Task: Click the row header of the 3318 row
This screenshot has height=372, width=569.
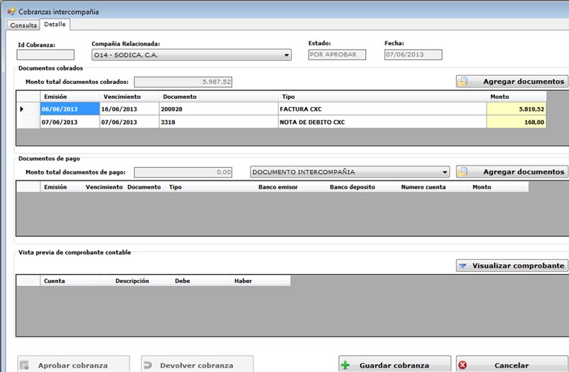Action: click(x=28, y=122)
